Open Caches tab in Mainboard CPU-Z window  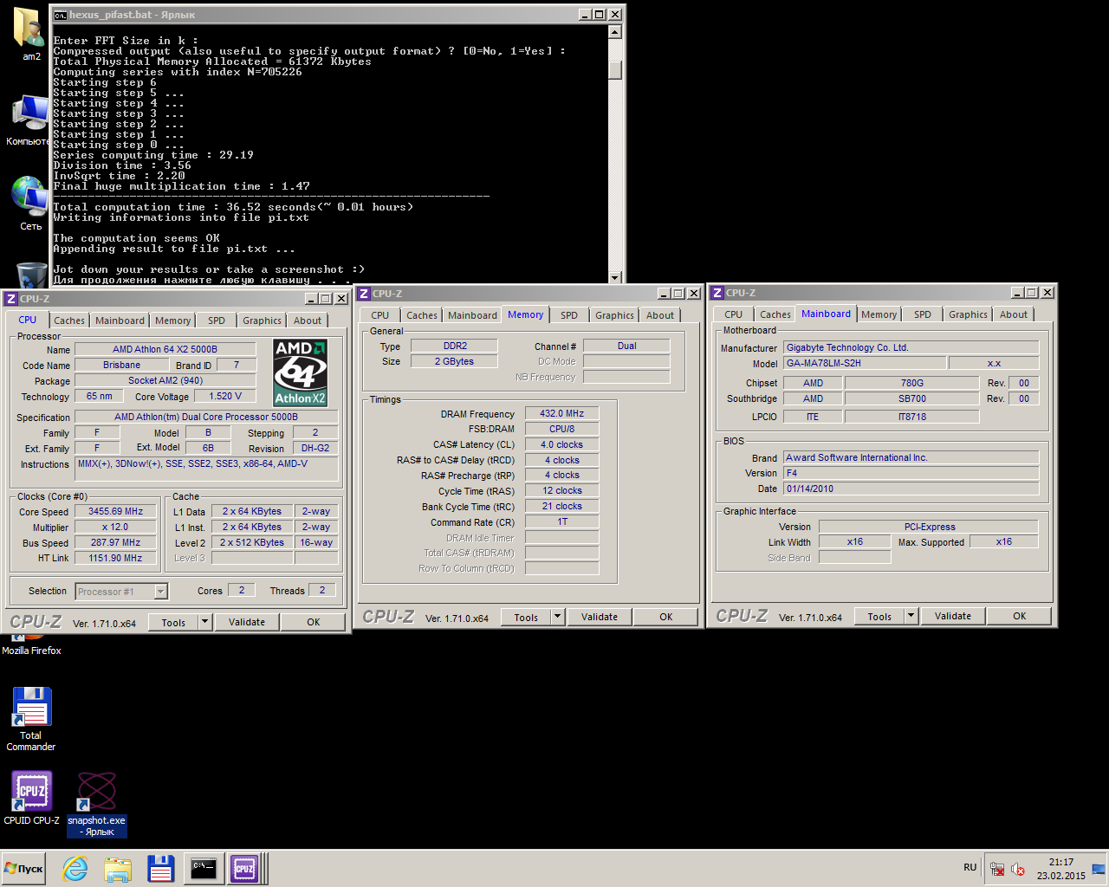tap(775, 314)
